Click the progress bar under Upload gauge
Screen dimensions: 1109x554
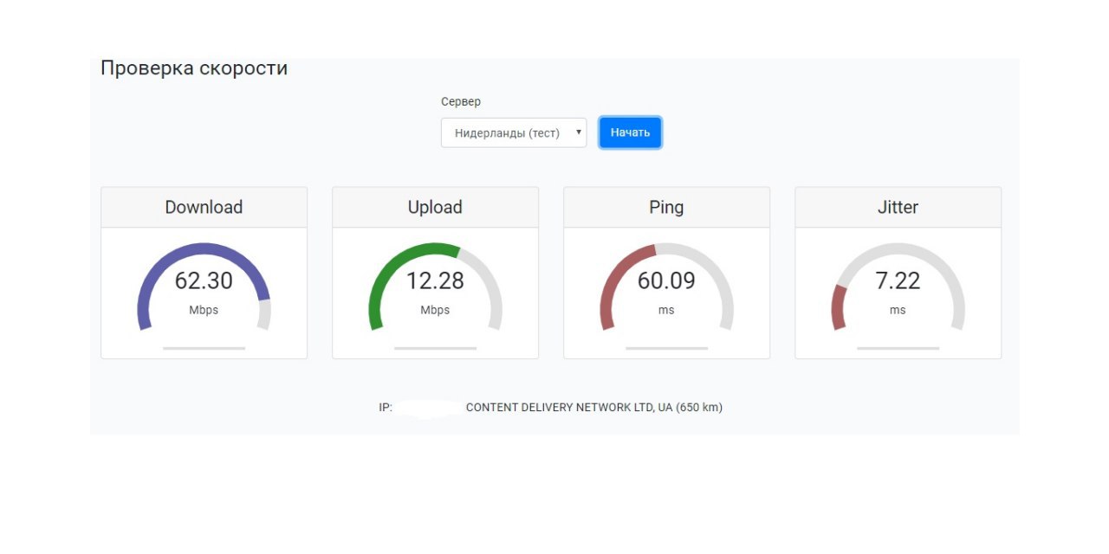click(x=435, y=348)
